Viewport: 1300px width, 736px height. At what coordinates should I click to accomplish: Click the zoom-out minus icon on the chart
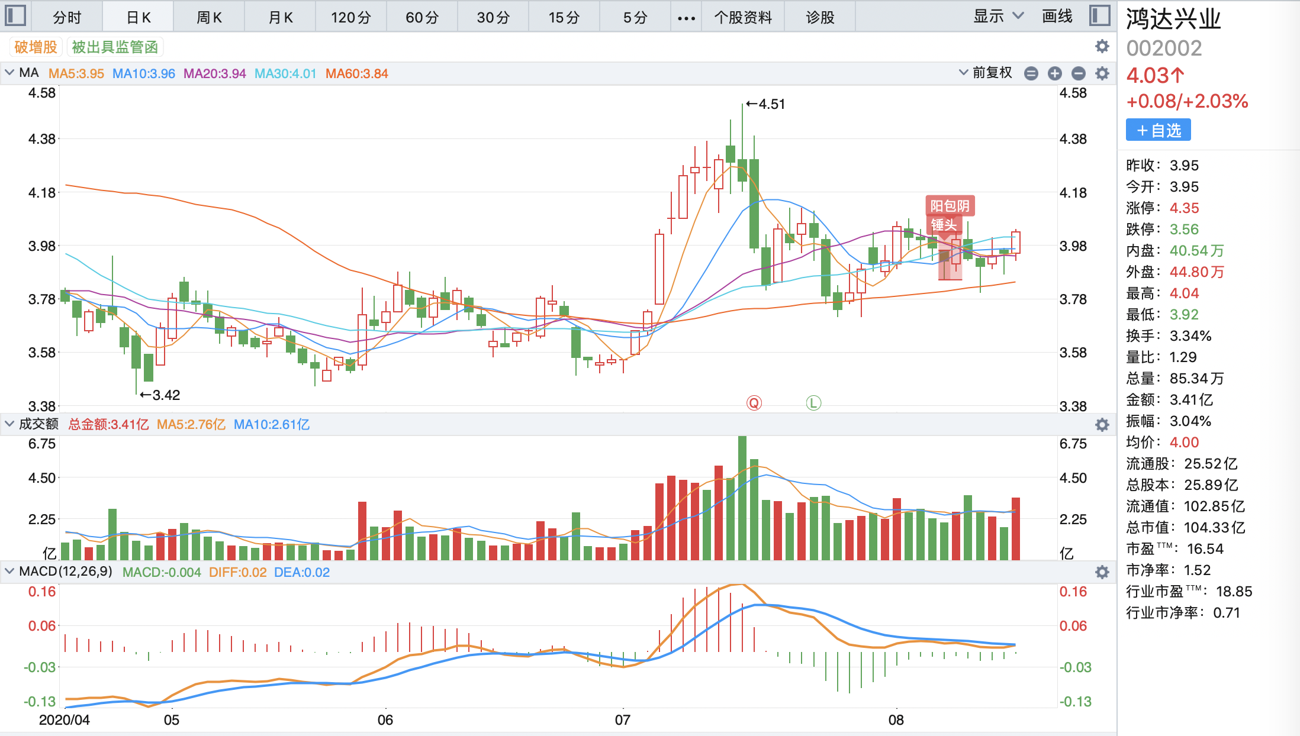tap(1079, 73)
